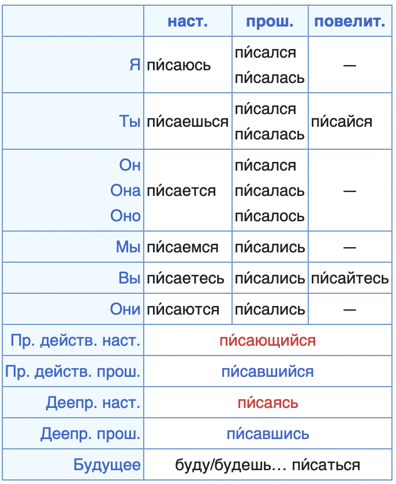Click the red link "пи́саясь"

[267, 403]
